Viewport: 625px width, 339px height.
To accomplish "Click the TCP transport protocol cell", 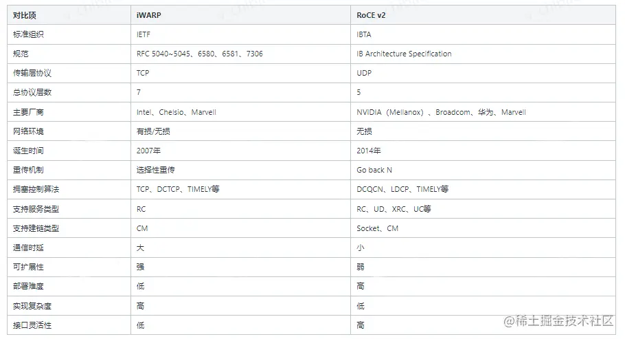I will click(144, 73).
